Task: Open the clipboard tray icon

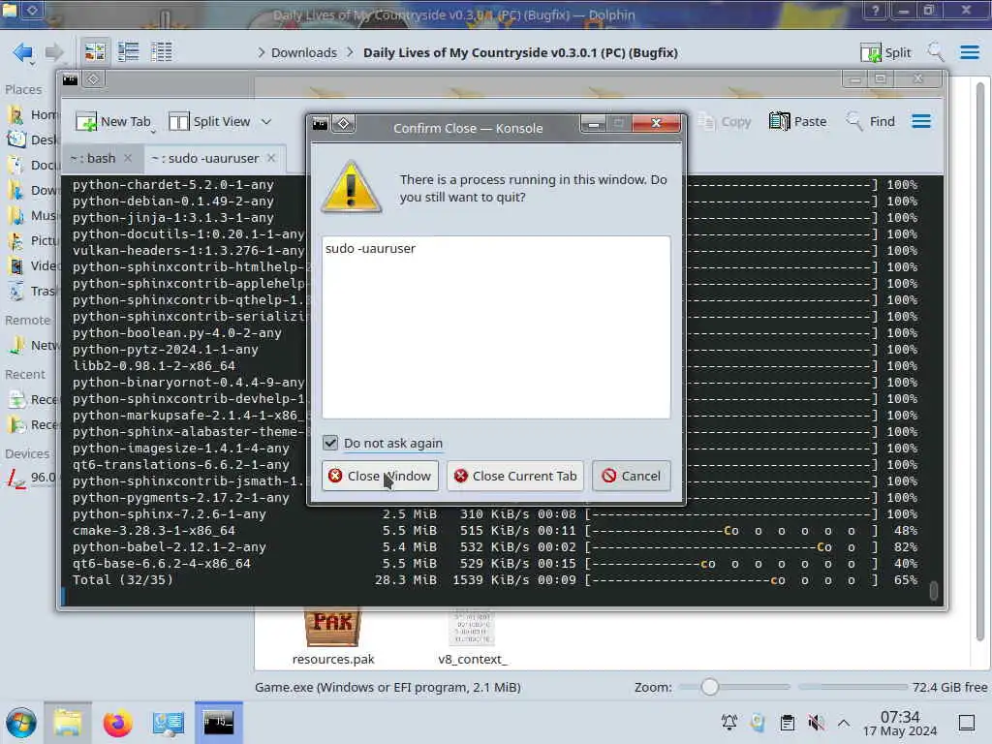Action: click(787, 723)
